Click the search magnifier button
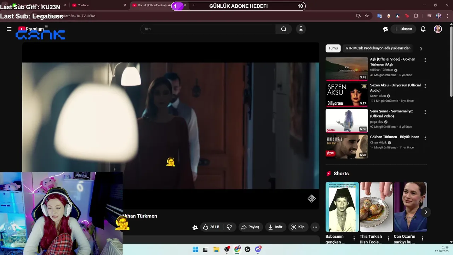The image size is (453, 255). pyautogui.click(x=284, y=29)
